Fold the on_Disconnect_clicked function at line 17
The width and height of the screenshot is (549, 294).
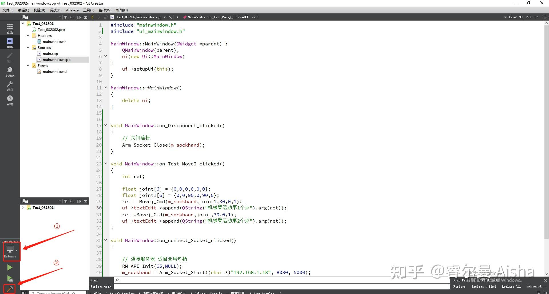click(x=106, y=125)
